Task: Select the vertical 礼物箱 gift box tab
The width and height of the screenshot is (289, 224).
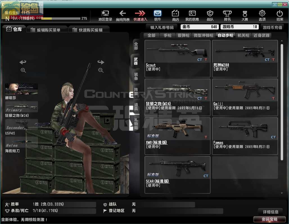Action: click(136, 124)
